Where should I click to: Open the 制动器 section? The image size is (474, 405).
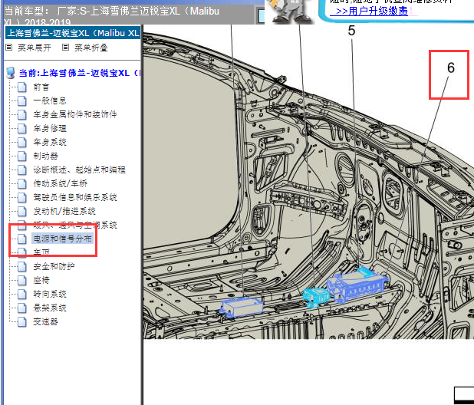tap(45, 156)
